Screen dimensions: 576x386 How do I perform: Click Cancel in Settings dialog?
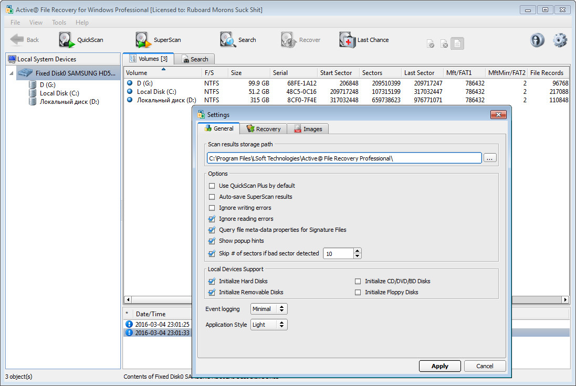[485, 366]
